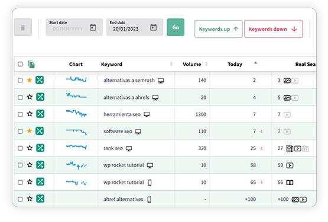Click green compare icon for ahref alternatives
The image size is (328, 222).
[x=40, y=198]
